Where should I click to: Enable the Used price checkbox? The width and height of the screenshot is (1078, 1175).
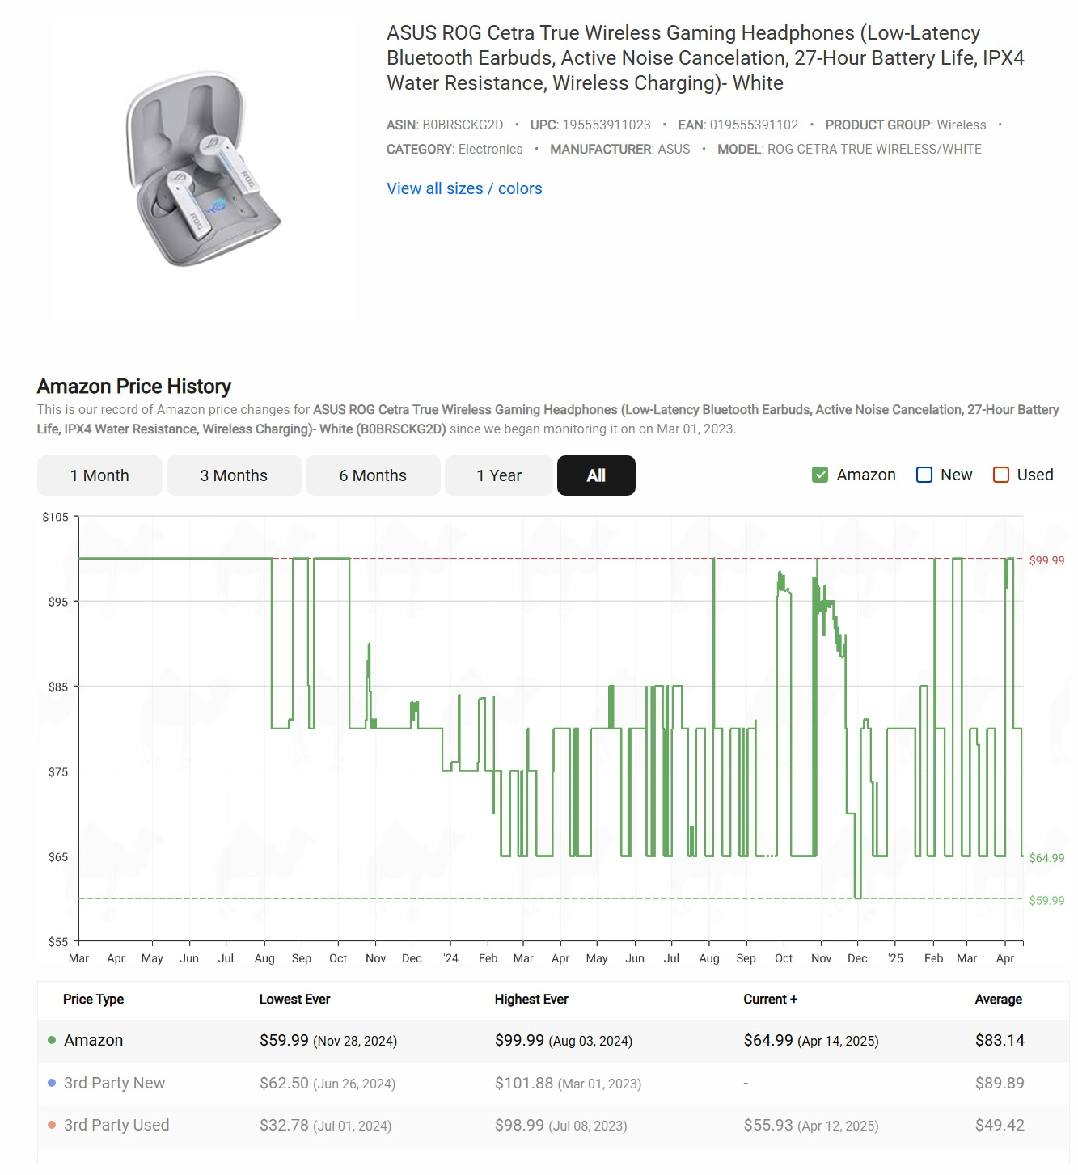(x=1001, y=475)
